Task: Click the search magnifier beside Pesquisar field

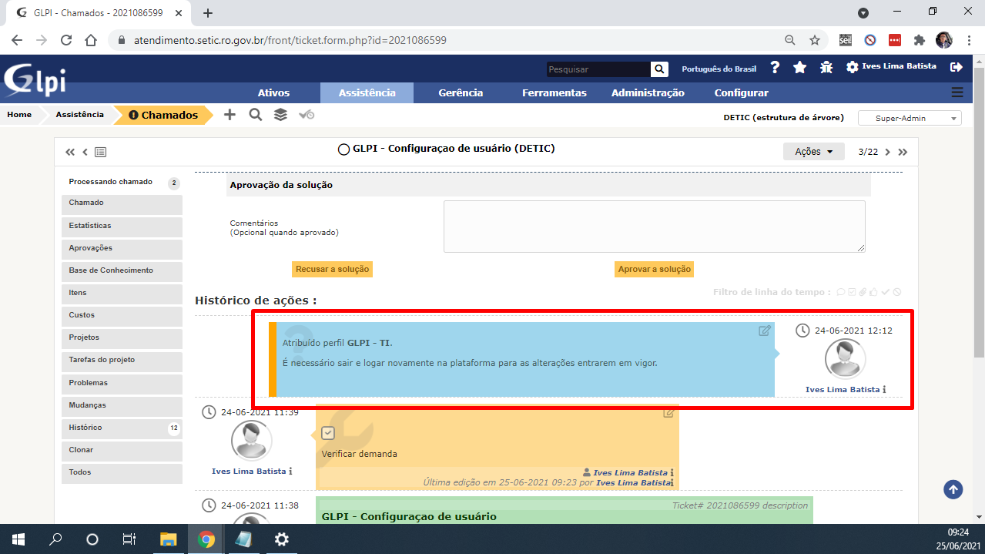Action: (x=659, y=69)
